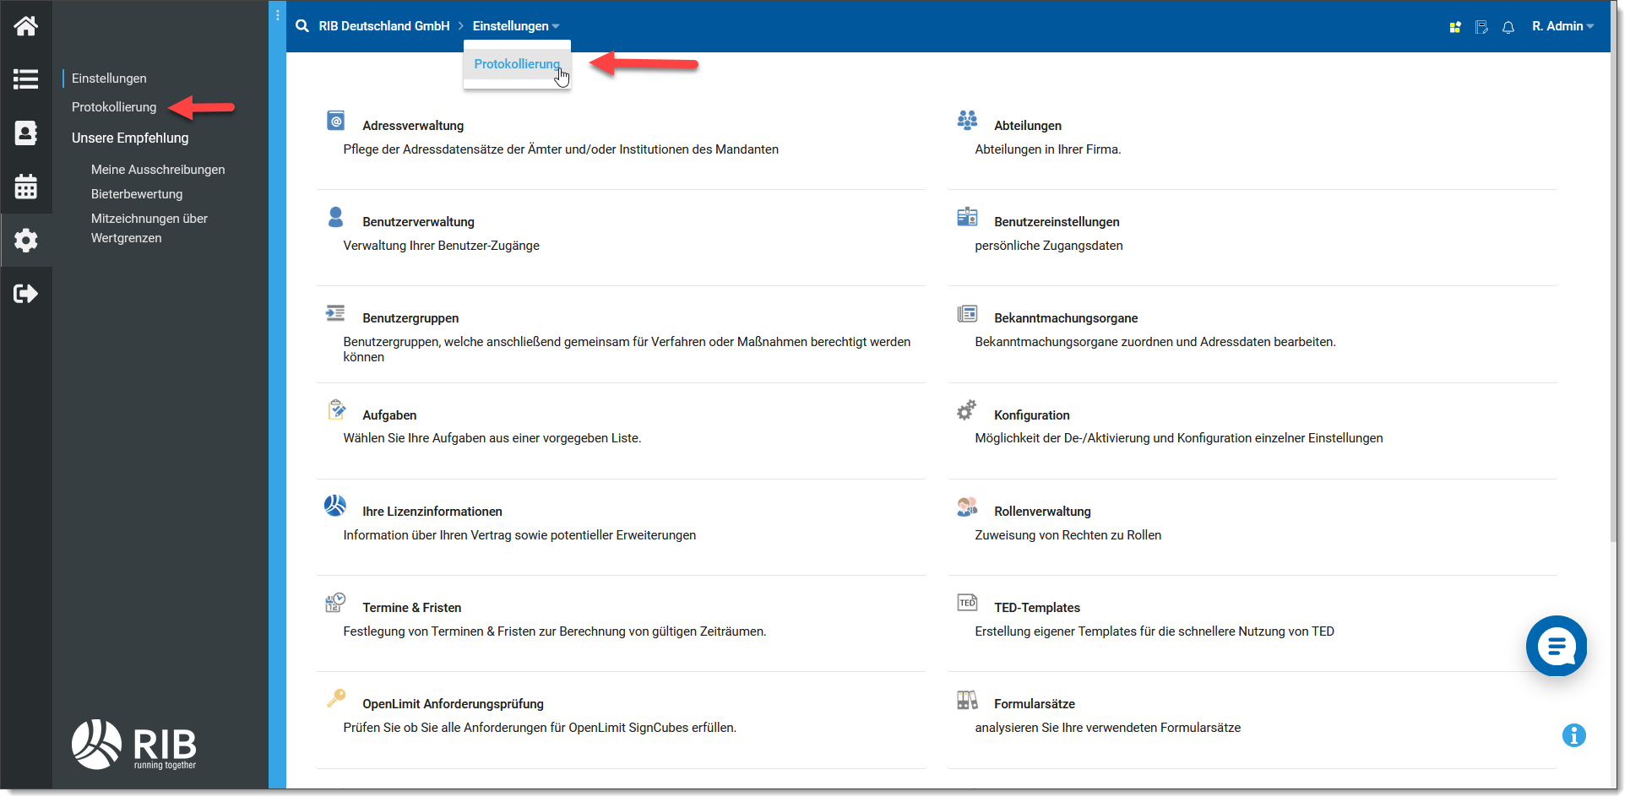Click the TED-Templates icon
Viewport: 1630px width, 802px height.
[x=967, y=603]
